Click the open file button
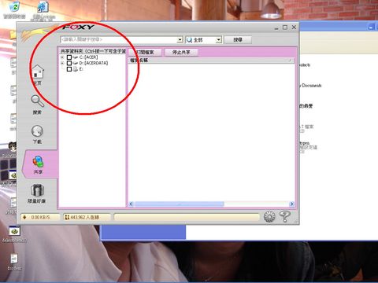The height and width of the screenshot is (283, 378). (x=145, y=53)
